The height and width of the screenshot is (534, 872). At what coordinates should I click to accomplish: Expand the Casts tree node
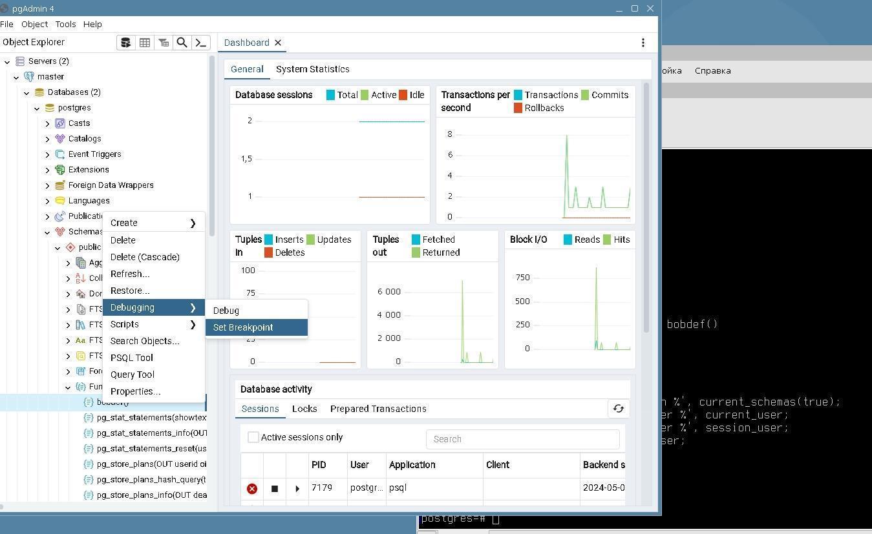47,123
